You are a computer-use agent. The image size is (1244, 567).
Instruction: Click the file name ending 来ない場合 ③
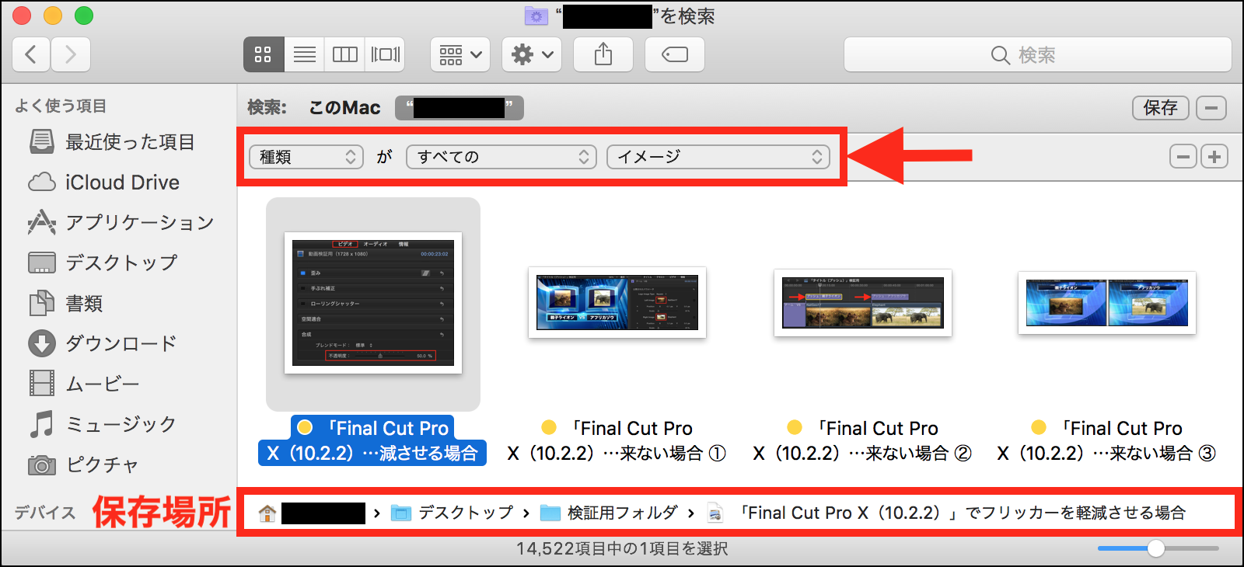(1107, 440)
